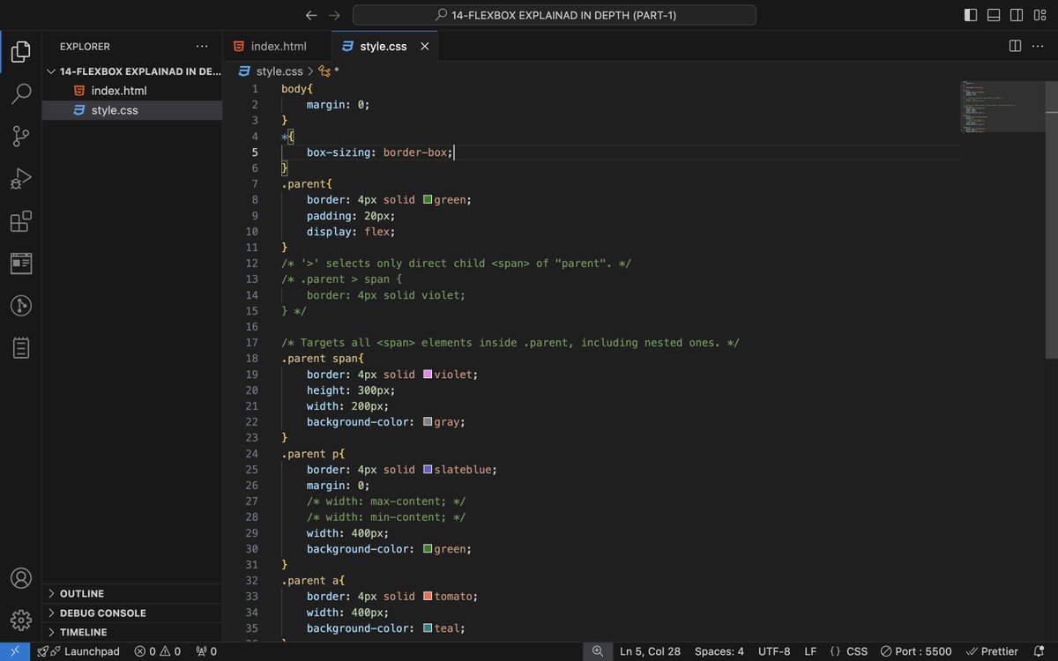The width and height of the screenshot is (1058, 661).
Task: Expand the TIMELINE section
Action: click(132, 632)
